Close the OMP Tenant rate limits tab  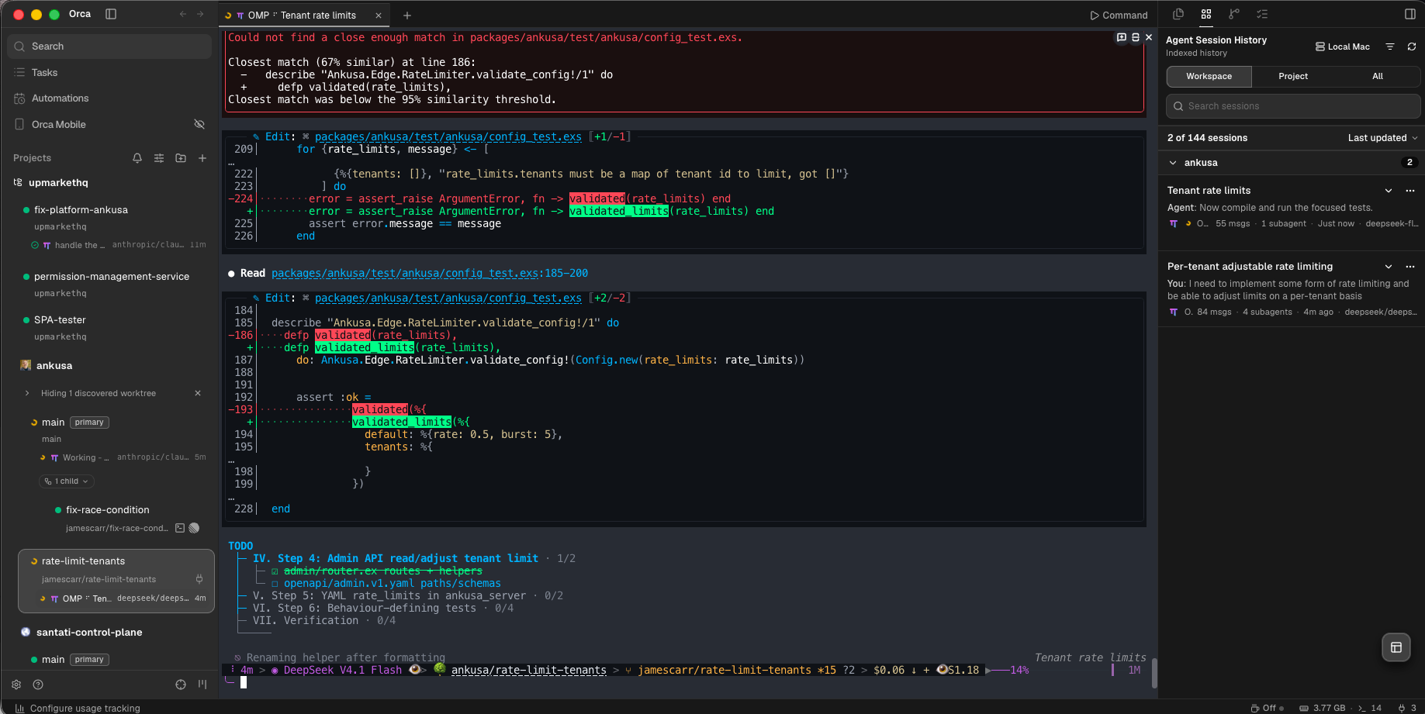[x=379, y=16]
